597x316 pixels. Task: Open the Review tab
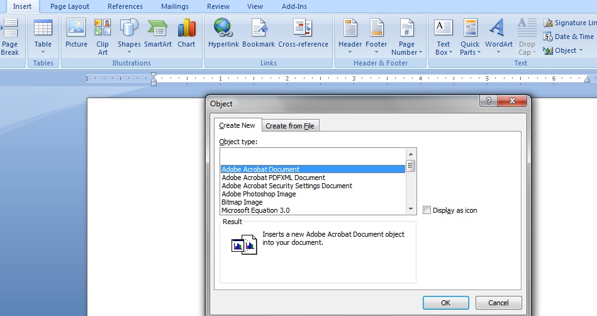pyautogui.click(x=218, y=6)
